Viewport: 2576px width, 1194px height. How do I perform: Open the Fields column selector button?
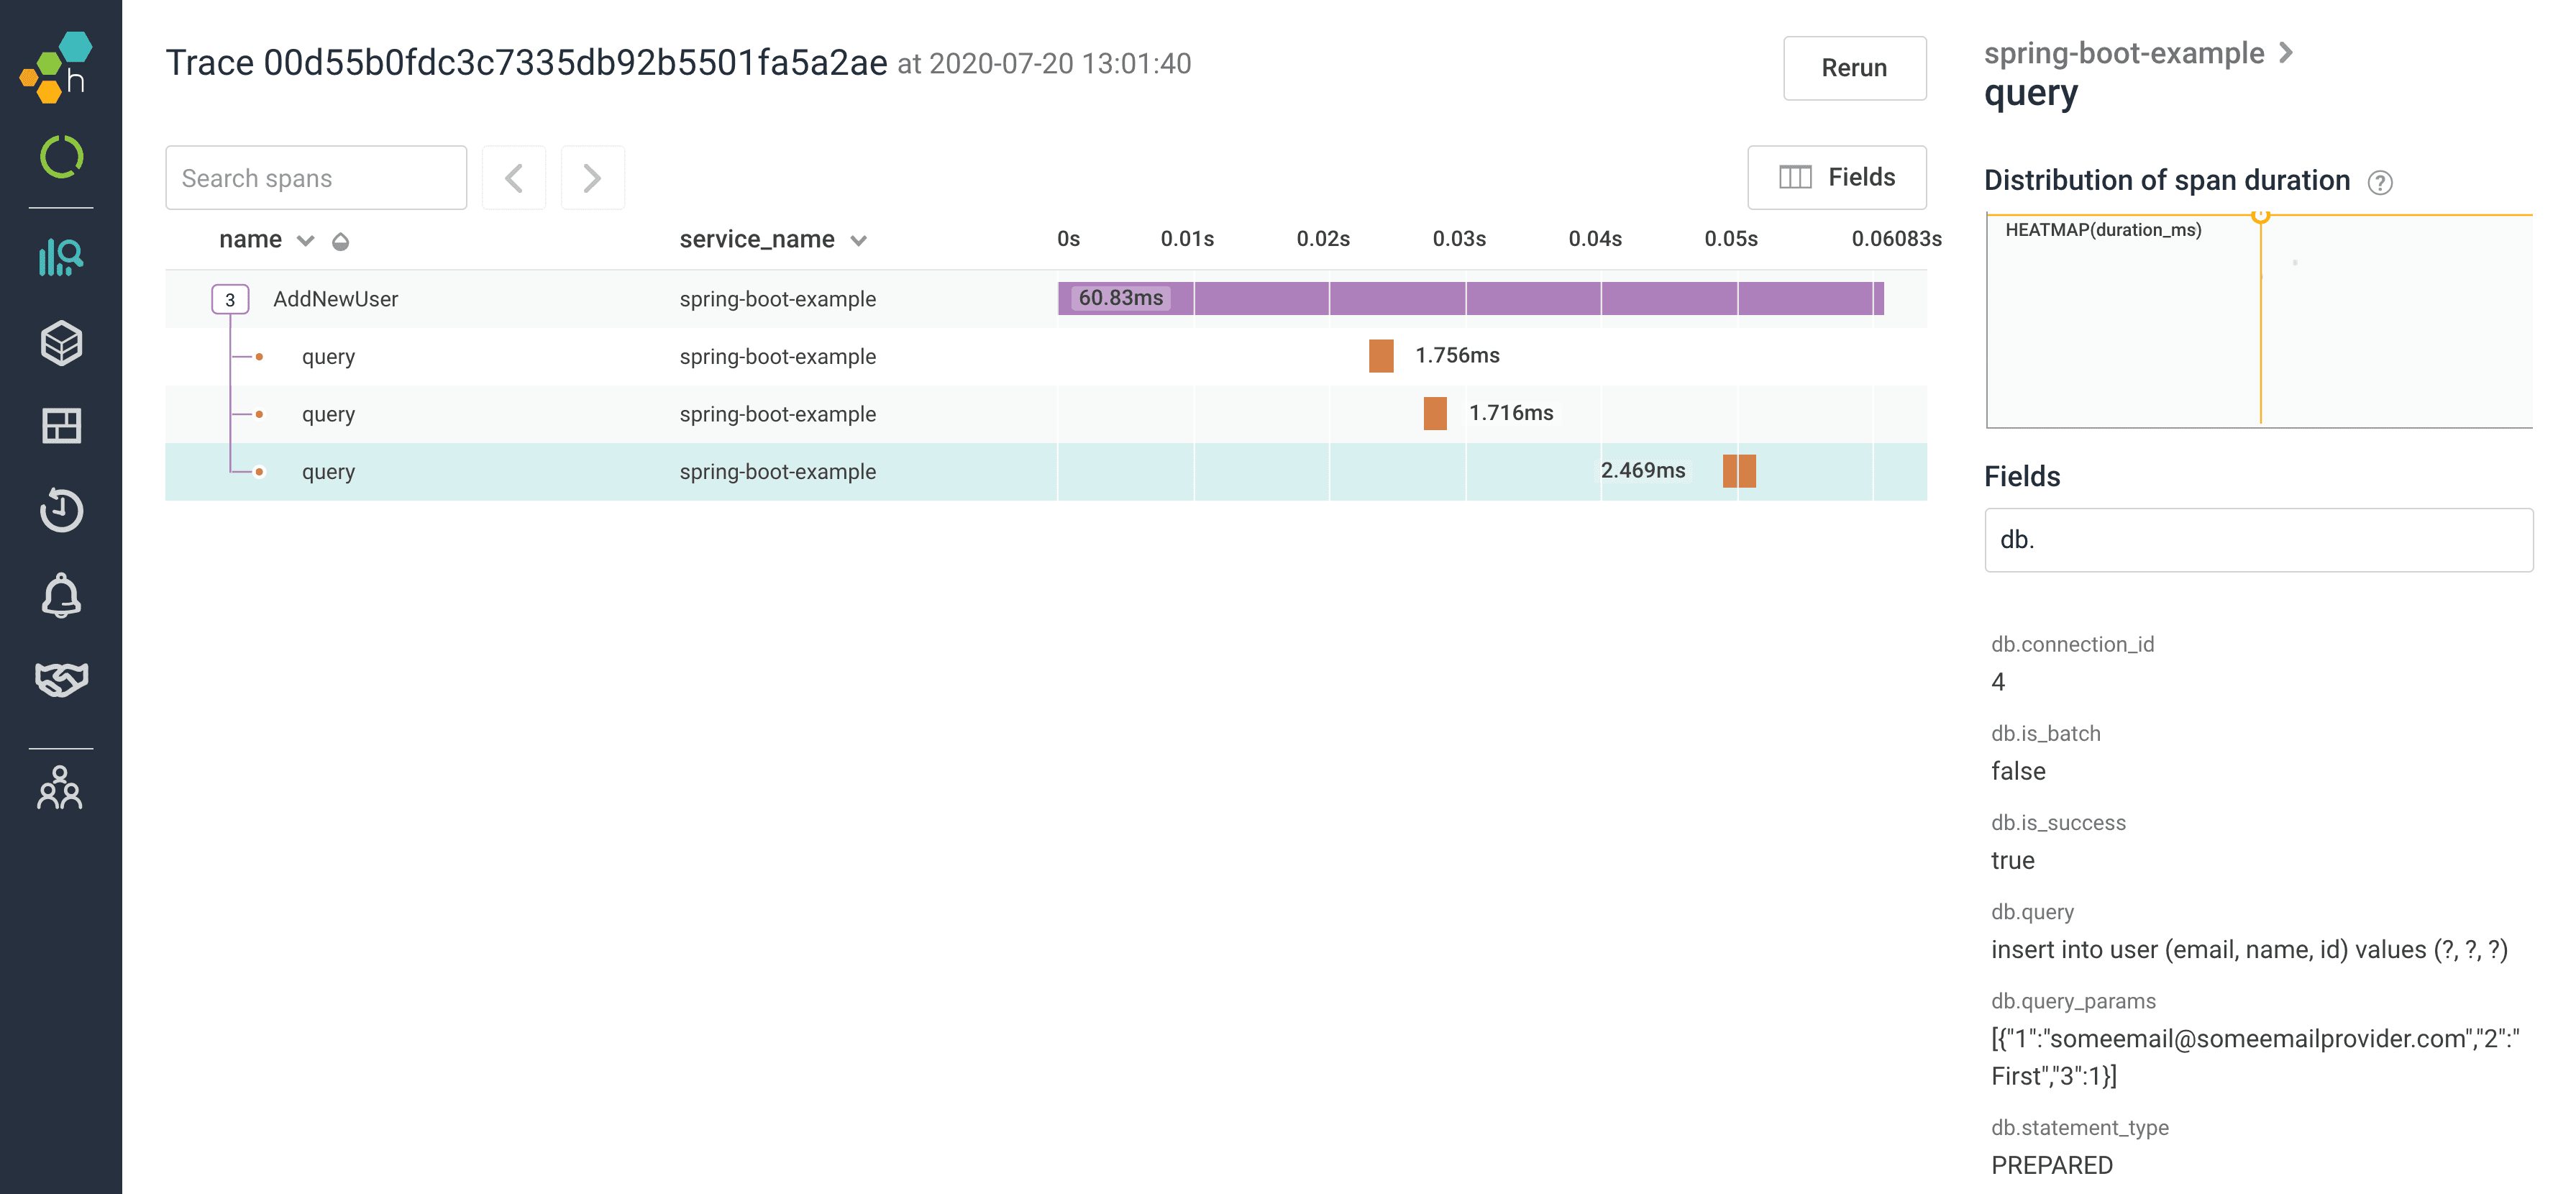pyautogui.click(x=1836, y=177)
